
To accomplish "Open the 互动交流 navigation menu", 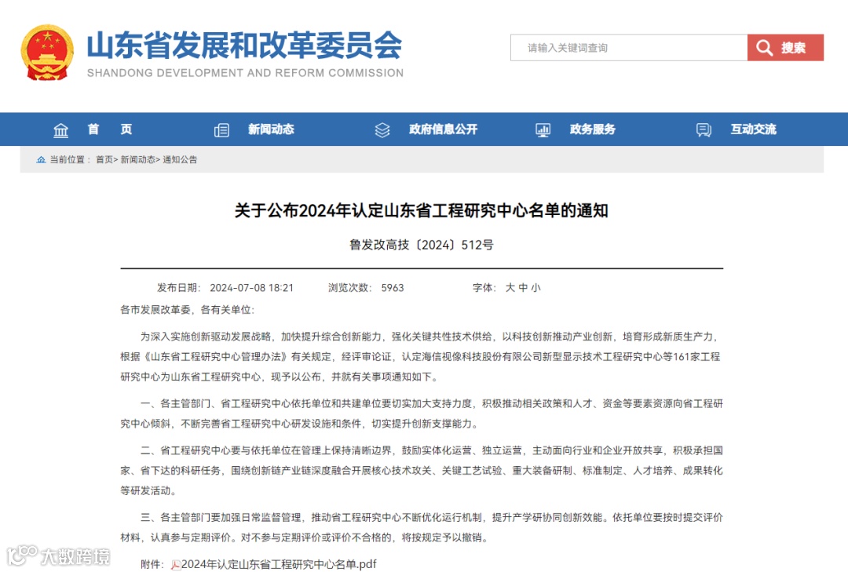I will [x=753, y=129].
